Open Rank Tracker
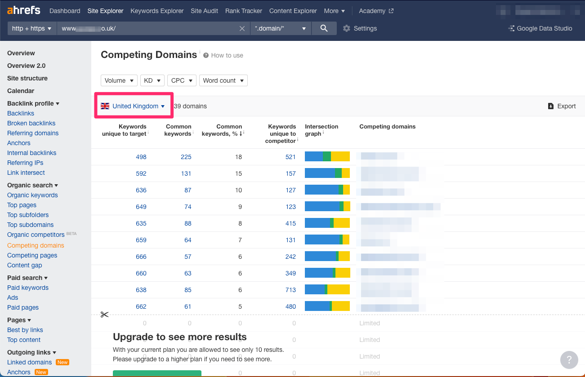This screenshot has width=585, height=377. click(x=244, y=11)
